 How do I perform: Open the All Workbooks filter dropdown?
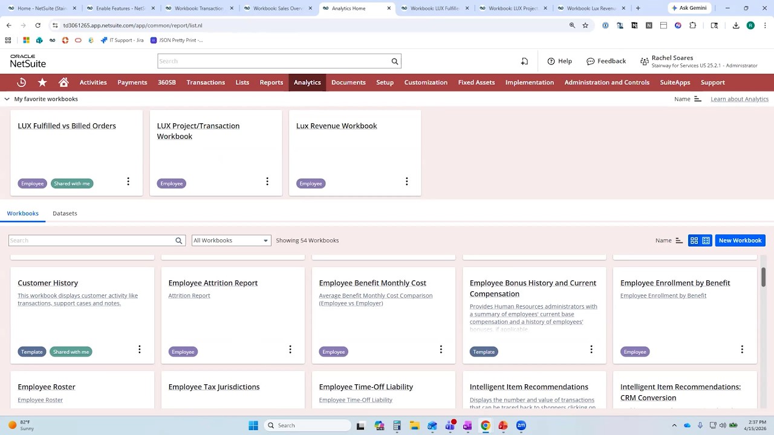(x=231, y=240)
